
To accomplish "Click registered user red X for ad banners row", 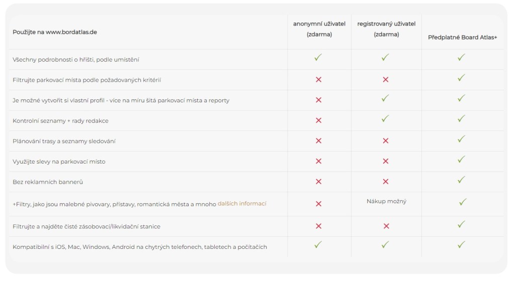I will click(386, 182).
